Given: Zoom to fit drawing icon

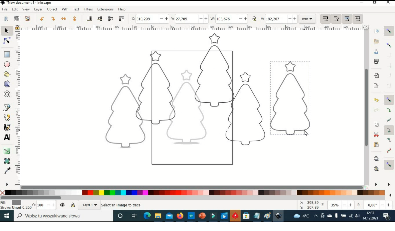Looking at the screenshot, I should (x=376, y=169).
